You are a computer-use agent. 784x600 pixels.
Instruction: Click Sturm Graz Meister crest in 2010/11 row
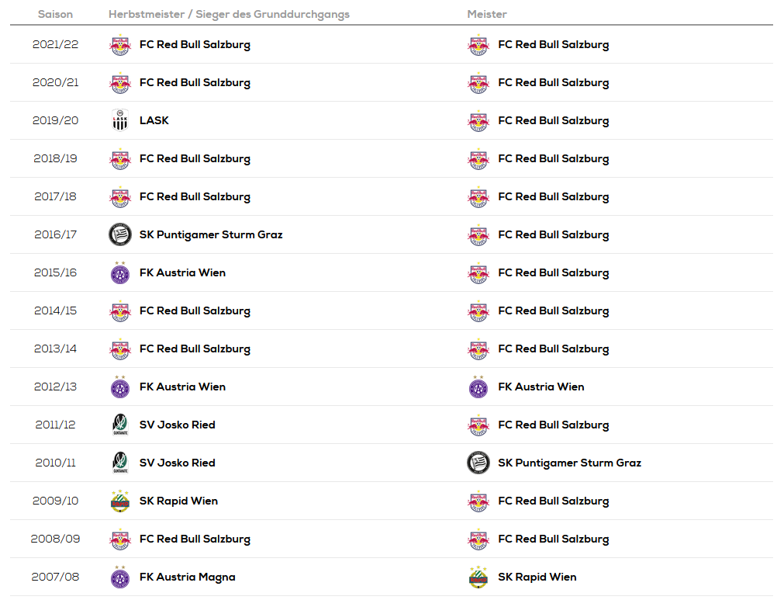point(478,463)
